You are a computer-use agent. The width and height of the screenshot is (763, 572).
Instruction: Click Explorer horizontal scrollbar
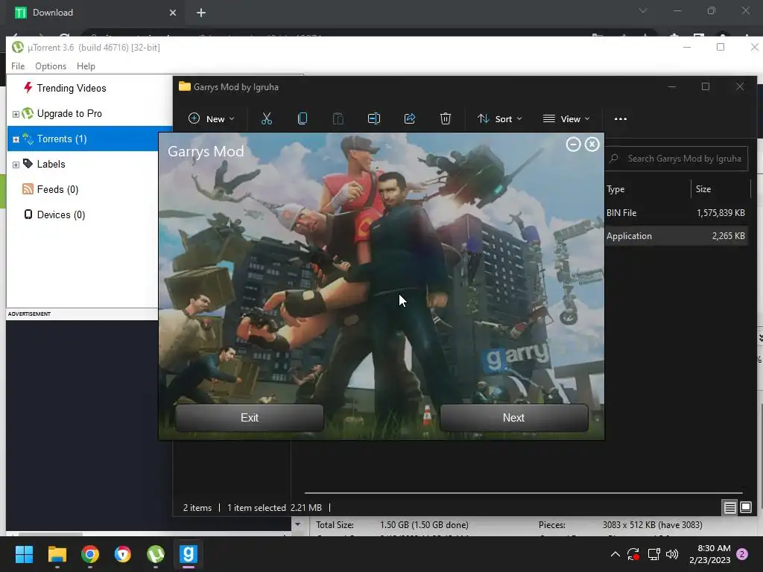point(523,493)
